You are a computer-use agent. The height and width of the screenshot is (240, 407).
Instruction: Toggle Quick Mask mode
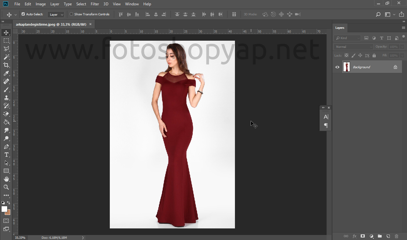tap(6, 221)
